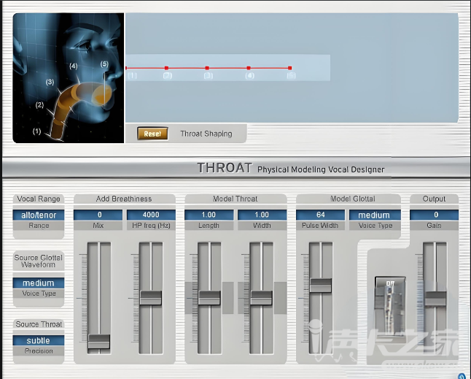Click the Throat Shaping label
Viewport: 471px width, 379px height.
point(206,134)
